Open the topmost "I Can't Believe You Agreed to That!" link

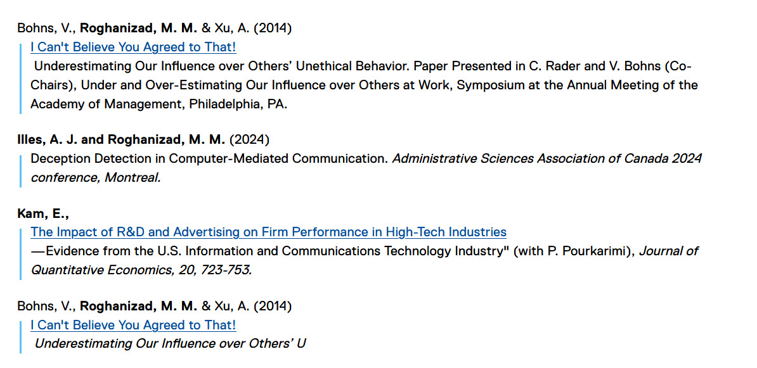click(x=133, y=48)
